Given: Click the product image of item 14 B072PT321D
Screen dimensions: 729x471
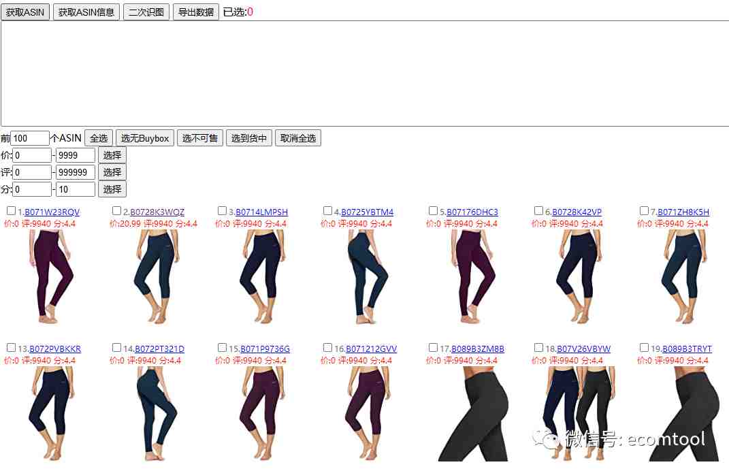Looking at the screenshot, I should coord(157,413).
